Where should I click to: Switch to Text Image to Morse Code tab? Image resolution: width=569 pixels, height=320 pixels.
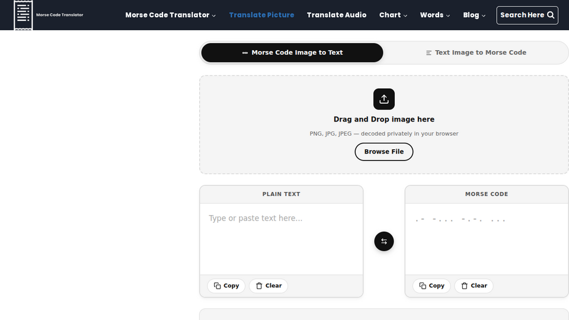[x=476, y=53]
